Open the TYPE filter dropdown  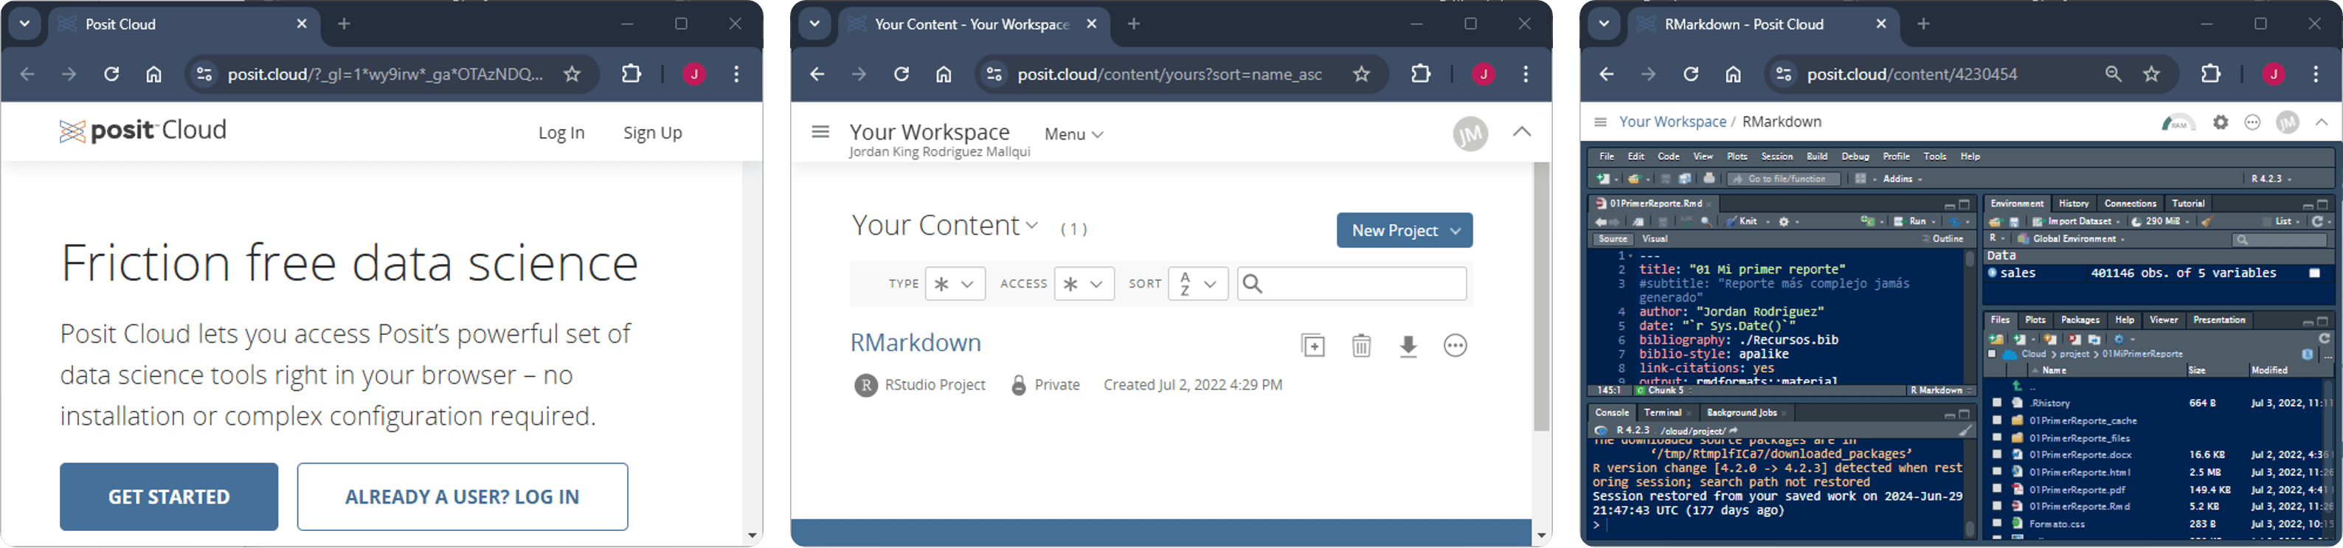[954, 283]
